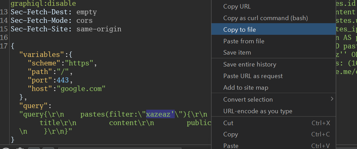Click line number 17 in the gutter
This screenshot has width=357, height=149.
click(4, 46)
